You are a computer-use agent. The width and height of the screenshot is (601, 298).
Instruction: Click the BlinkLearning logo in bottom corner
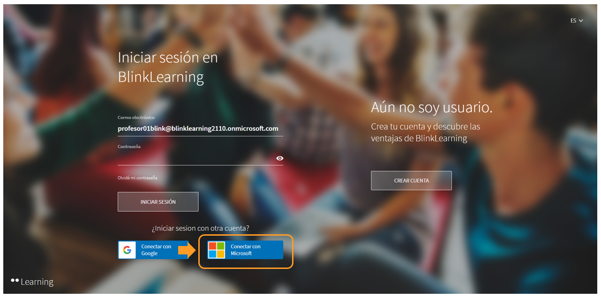point(32,282)
